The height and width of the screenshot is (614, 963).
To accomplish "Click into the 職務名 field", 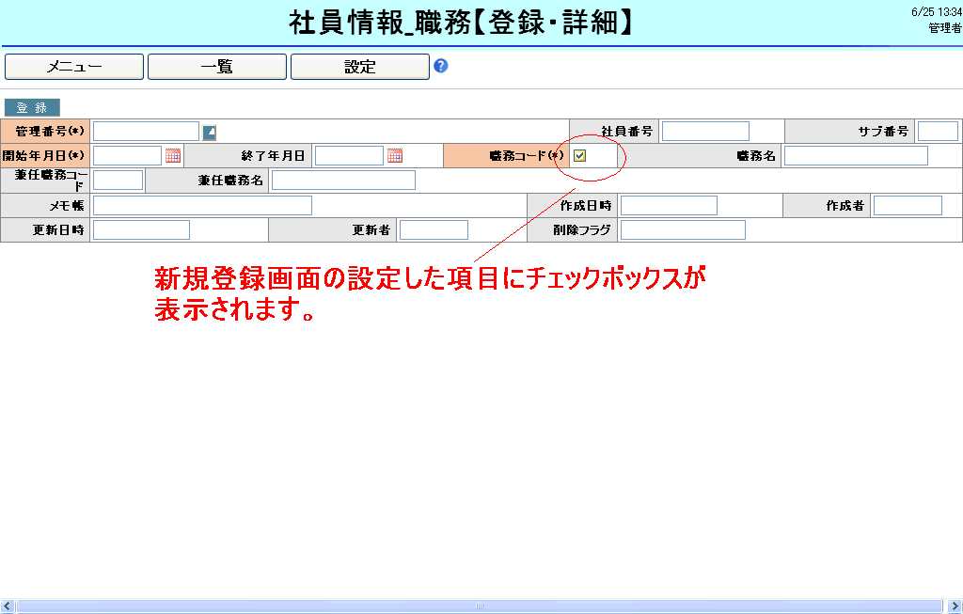I will (856, 156).
